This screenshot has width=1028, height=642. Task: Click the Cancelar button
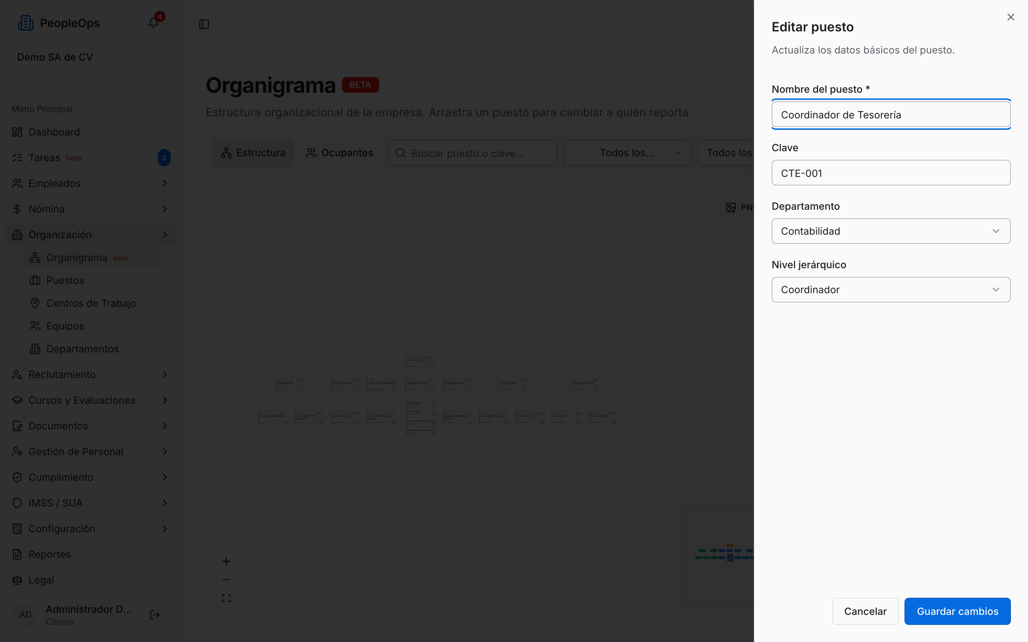point(865,611)
